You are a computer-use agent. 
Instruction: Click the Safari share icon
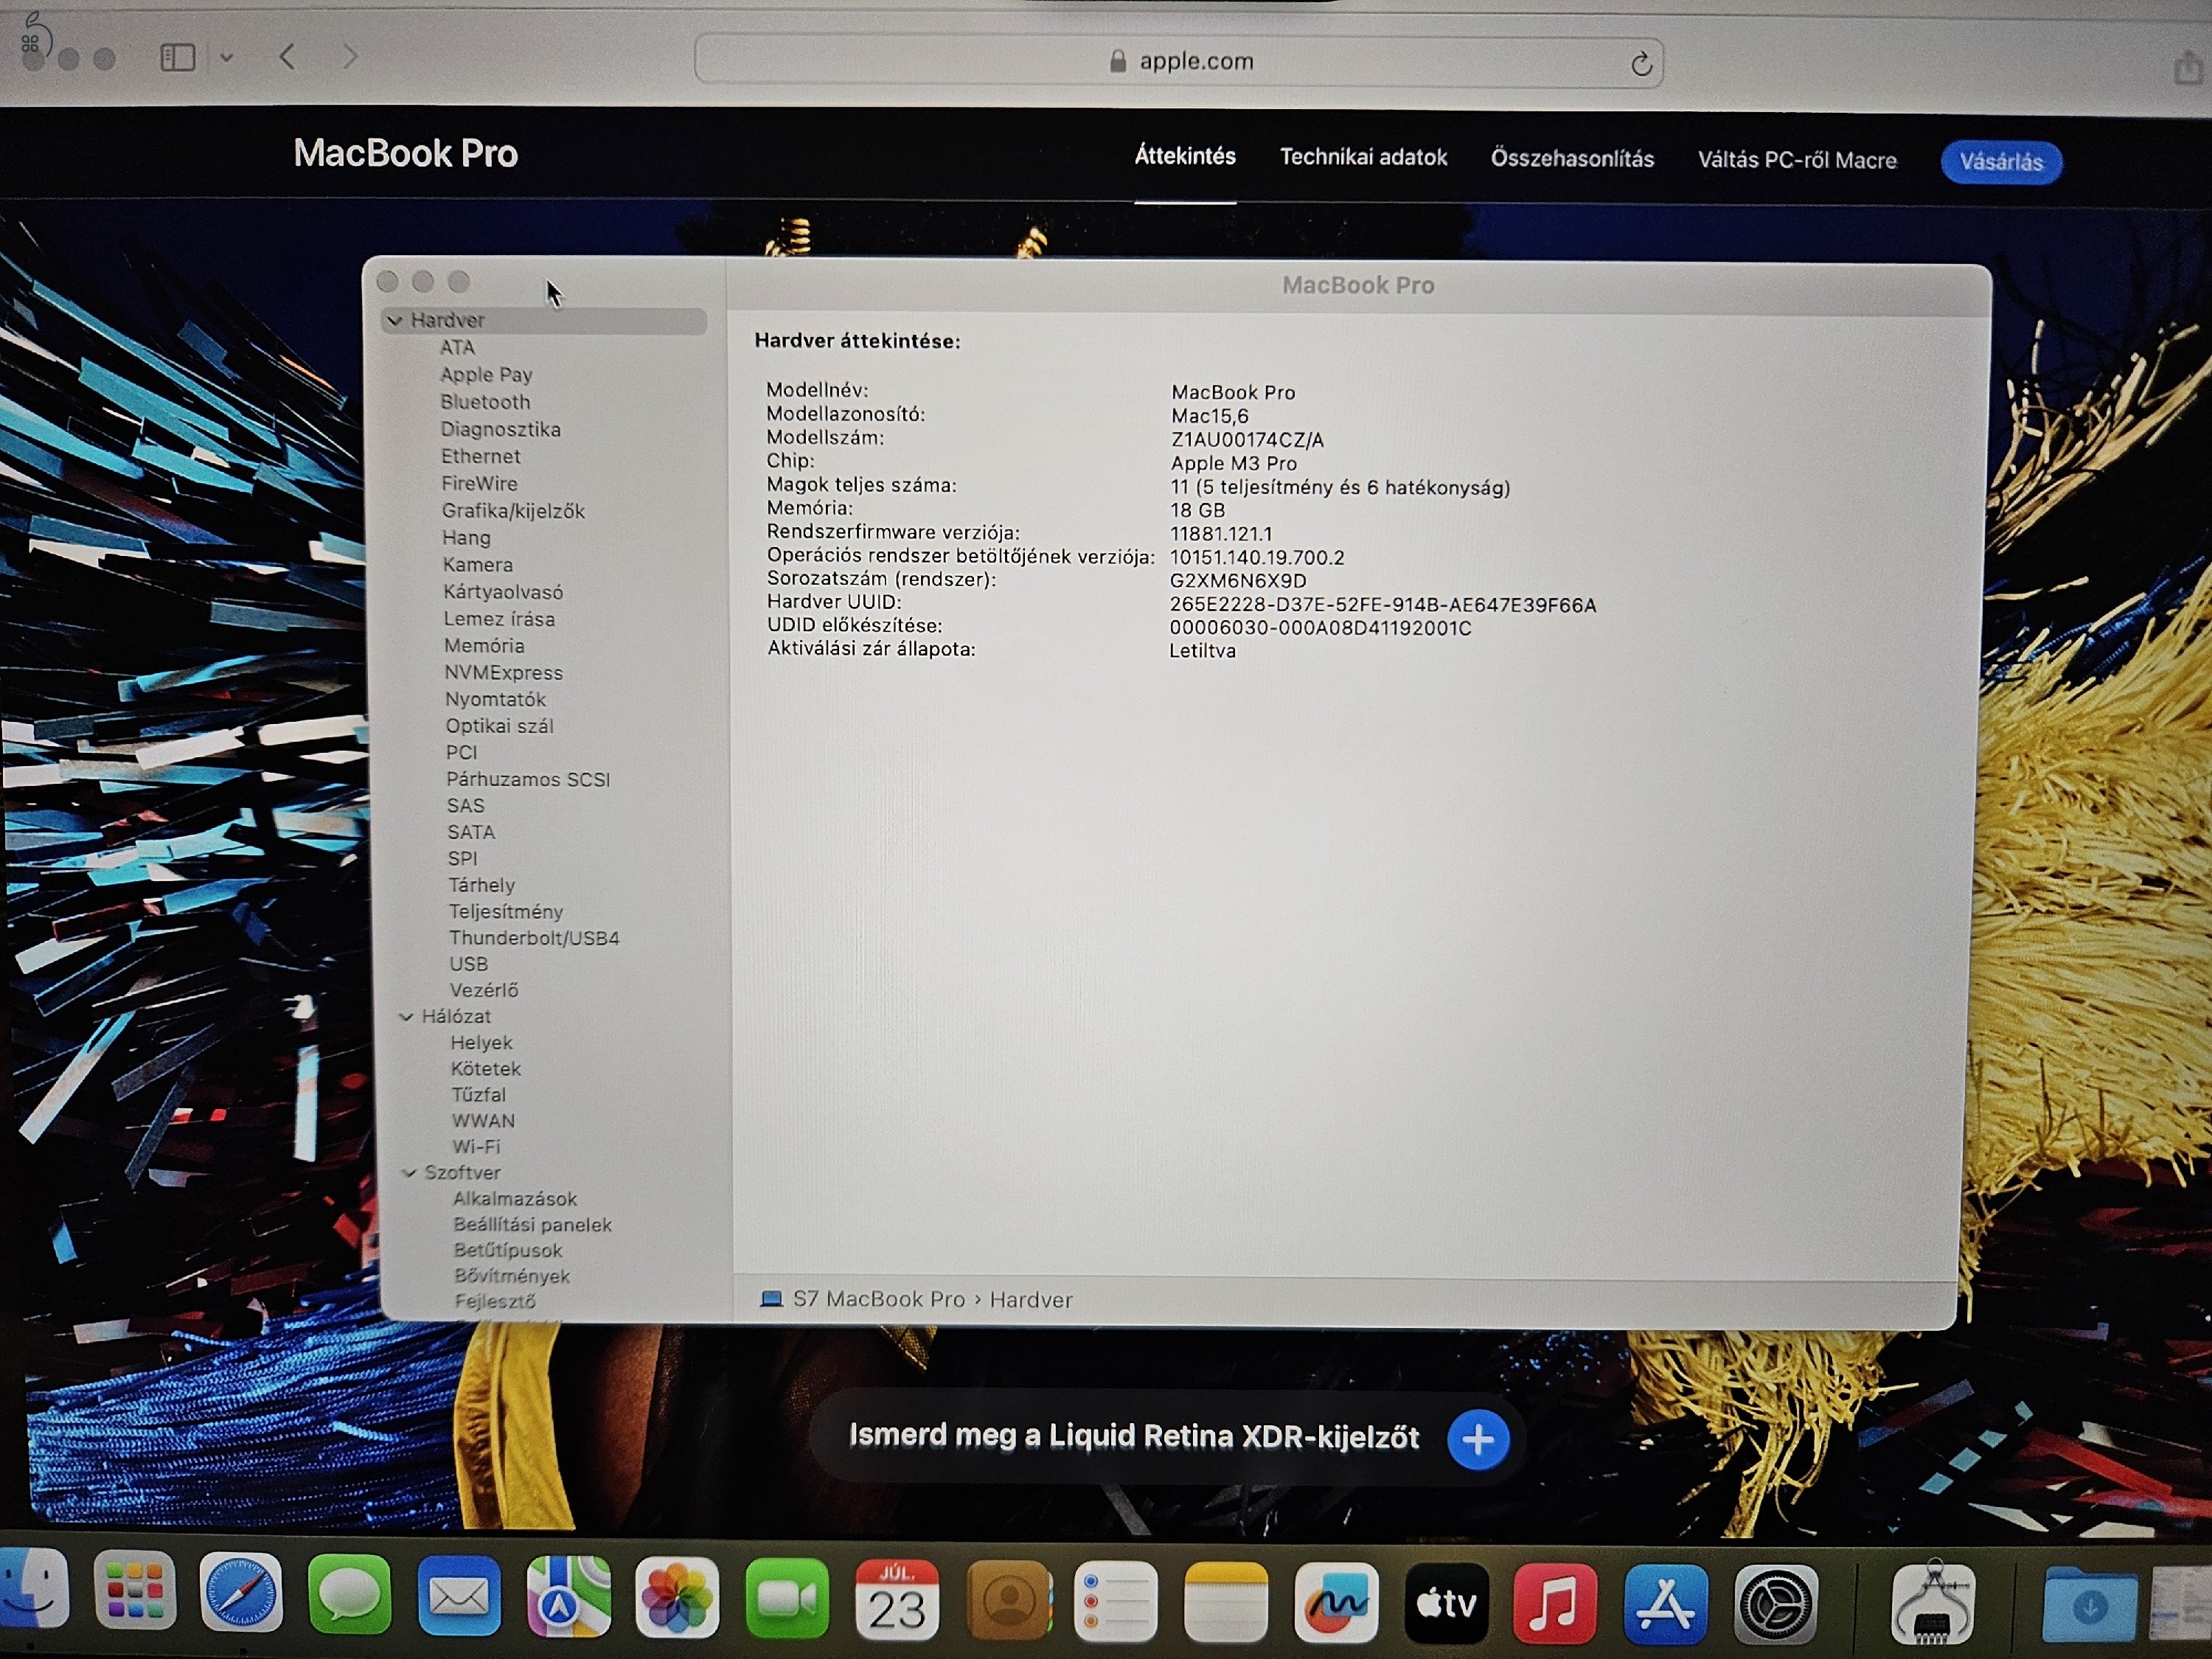pos(2189,68)
